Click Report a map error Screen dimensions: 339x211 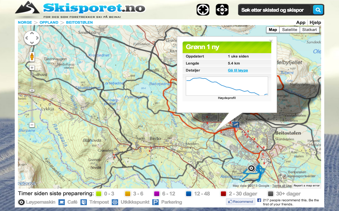(307, 186)
